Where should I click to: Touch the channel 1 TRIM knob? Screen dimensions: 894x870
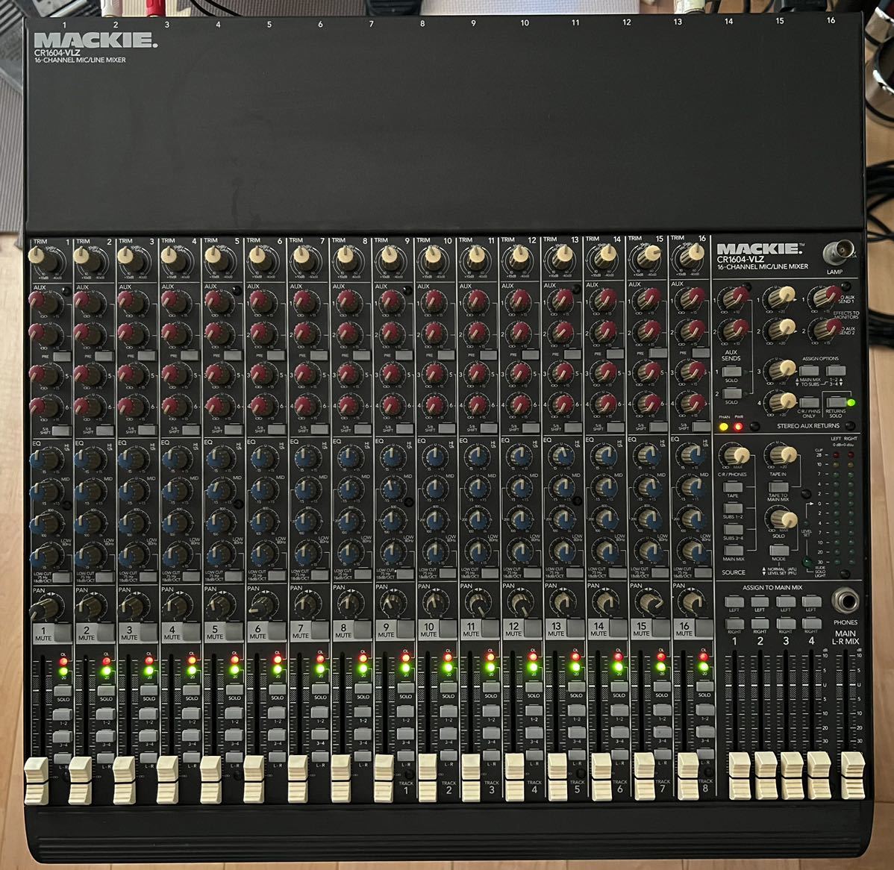tap(43, 260)
